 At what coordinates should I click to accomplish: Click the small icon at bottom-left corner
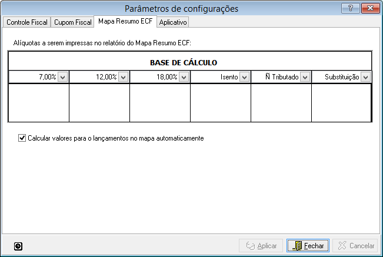click(x=18, y=246)
